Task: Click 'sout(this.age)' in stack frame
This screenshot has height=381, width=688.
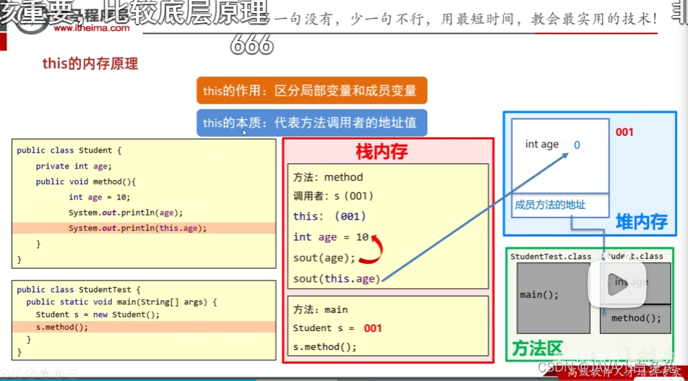Action: click(x=336, y=279)
